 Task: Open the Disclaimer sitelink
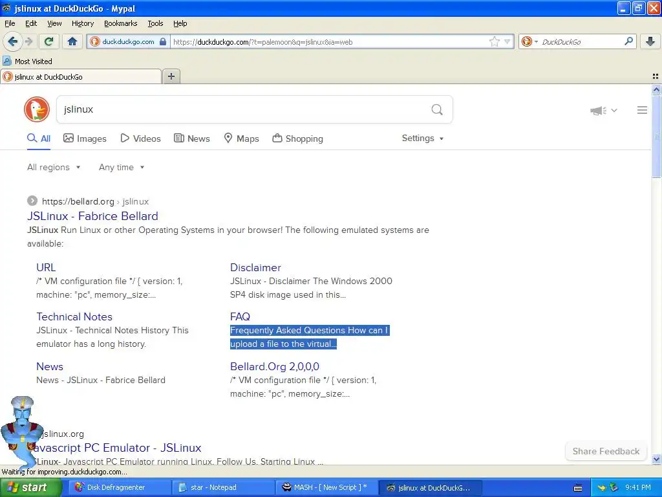coord(255,267)
